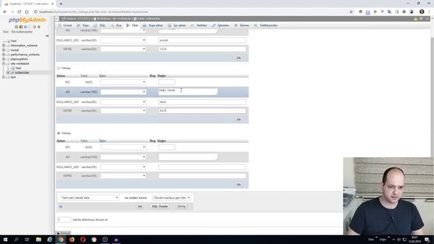Open File Explorer from taskbar
The width and height of the screenshot is (434, 244).
tap(39, 239)
